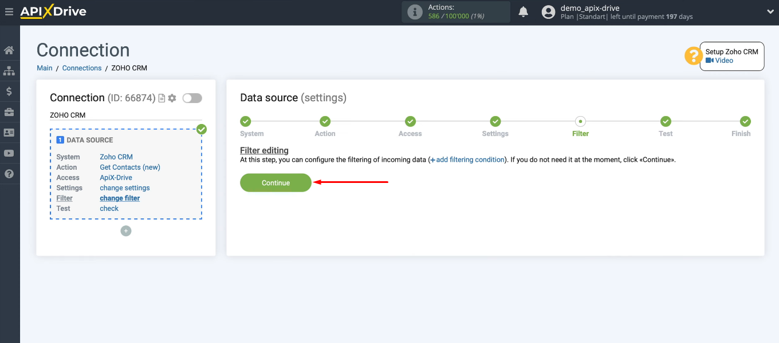779x343 pixels.
Task: Click the green Filter step indicator dot
Action: (x=580, y=121)
